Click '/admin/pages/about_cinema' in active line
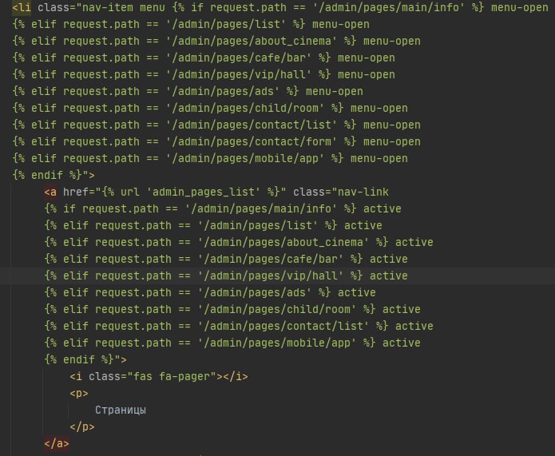This screenshot has height=456, width=555. pos(283,242)
